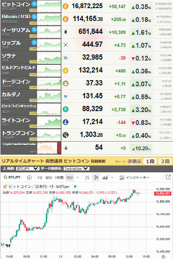Open the カルダノ ADA mini chart
Viewport: 173px width, 259px height.
[49, 96]
